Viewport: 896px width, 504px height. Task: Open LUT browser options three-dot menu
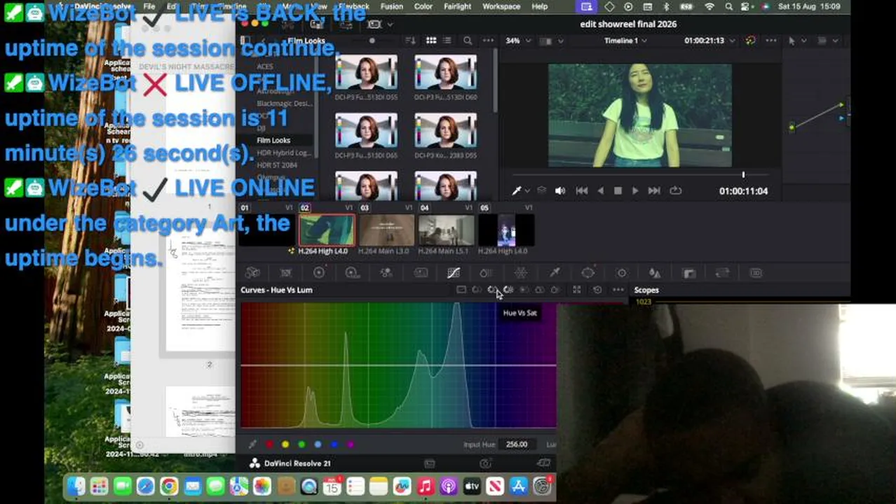click(x=488, y=41)
